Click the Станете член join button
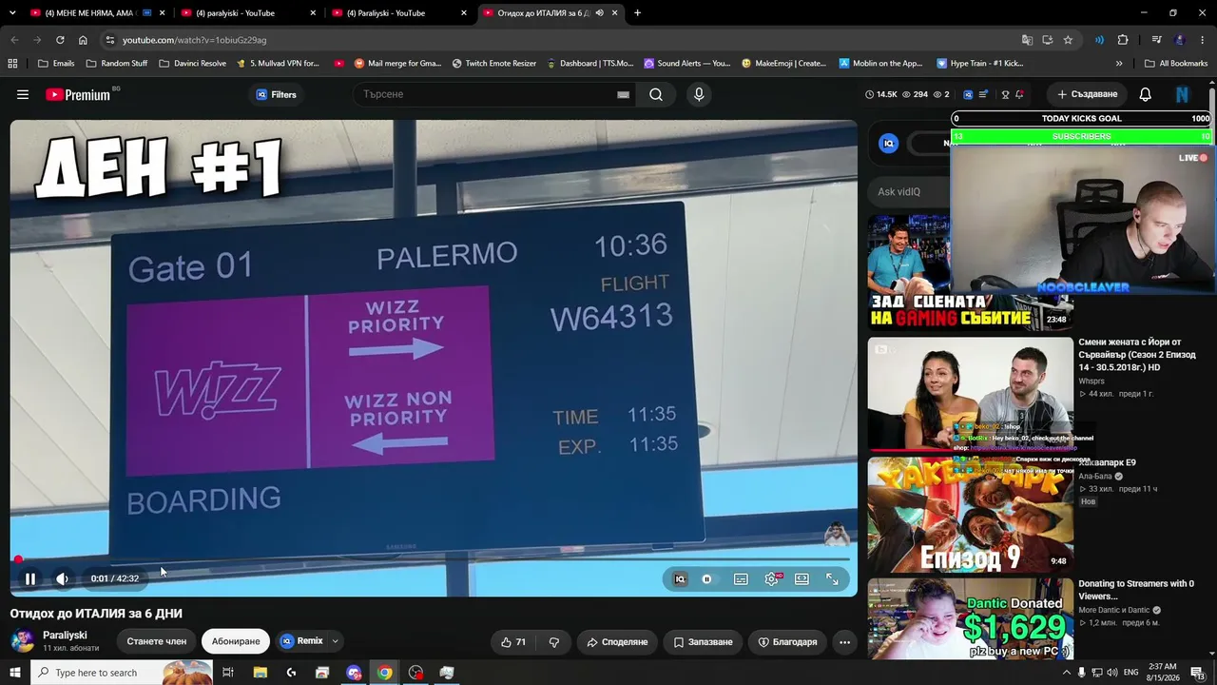1217x685 pixels. pyautogui.click(x=157, y=641)
